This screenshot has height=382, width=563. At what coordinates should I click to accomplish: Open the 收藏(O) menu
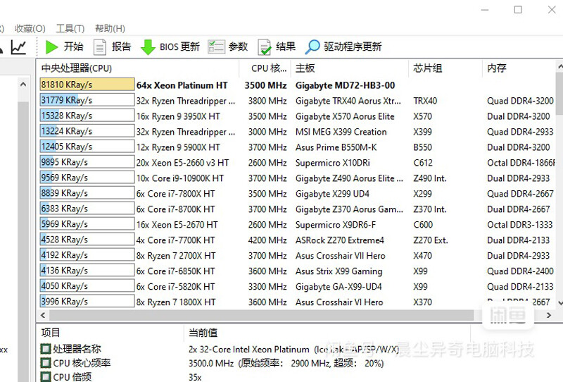pyautogui.click(x=30, y=29)
